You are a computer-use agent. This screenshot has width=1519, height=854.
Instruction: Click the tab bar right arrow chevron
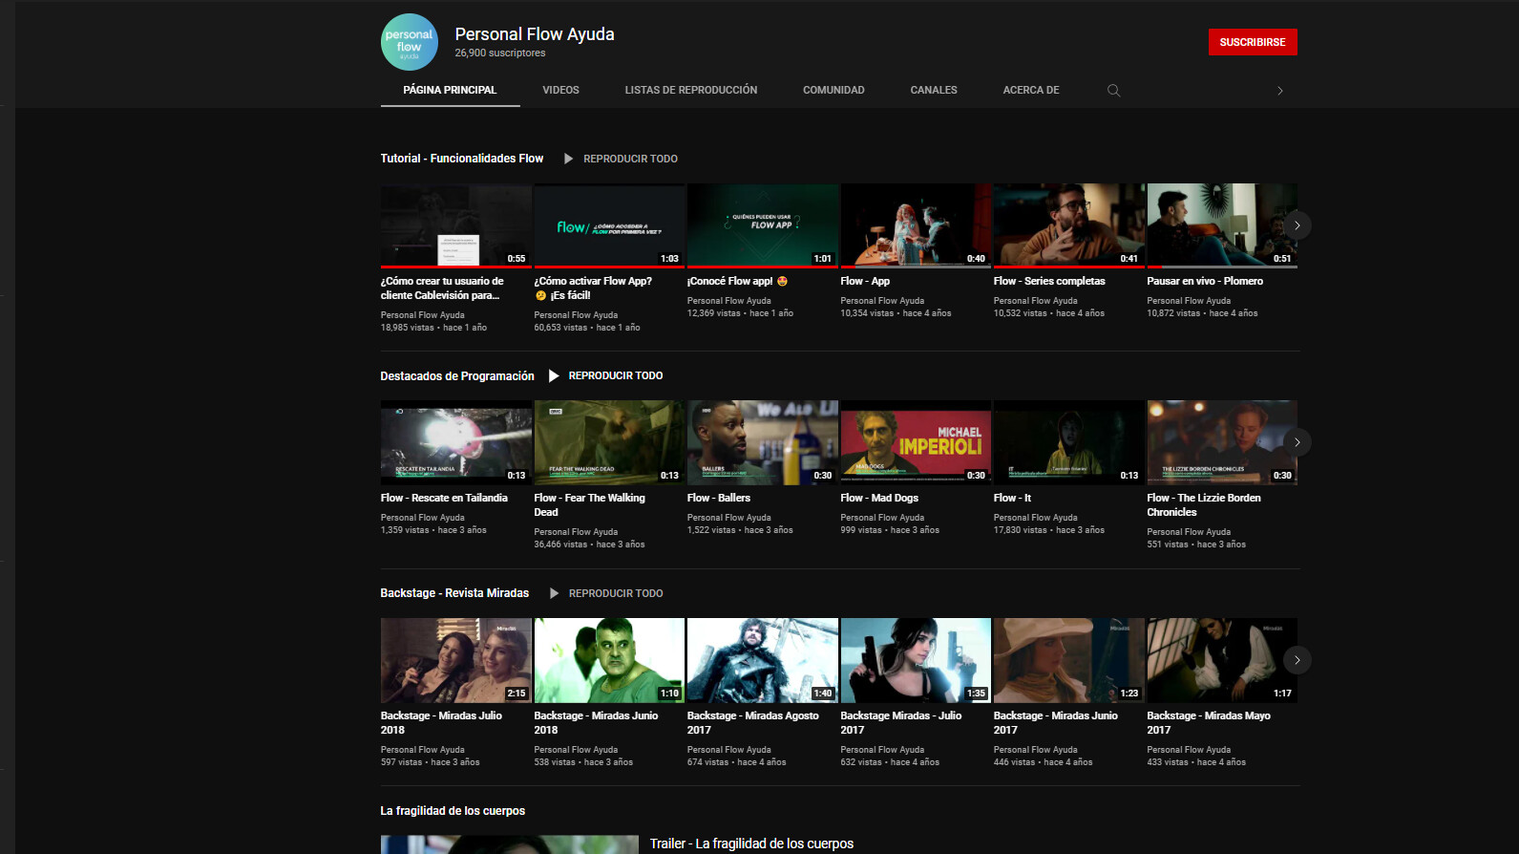tap(1280, 91)
